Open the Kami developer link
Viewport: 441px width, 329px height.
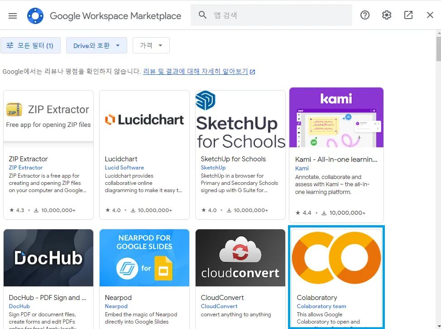(302, 168)
